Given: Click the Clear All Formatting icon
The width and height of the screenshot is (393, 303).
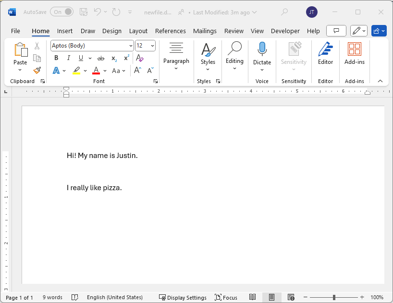Looking at the screenshot, I should click(x=140, y=58).
